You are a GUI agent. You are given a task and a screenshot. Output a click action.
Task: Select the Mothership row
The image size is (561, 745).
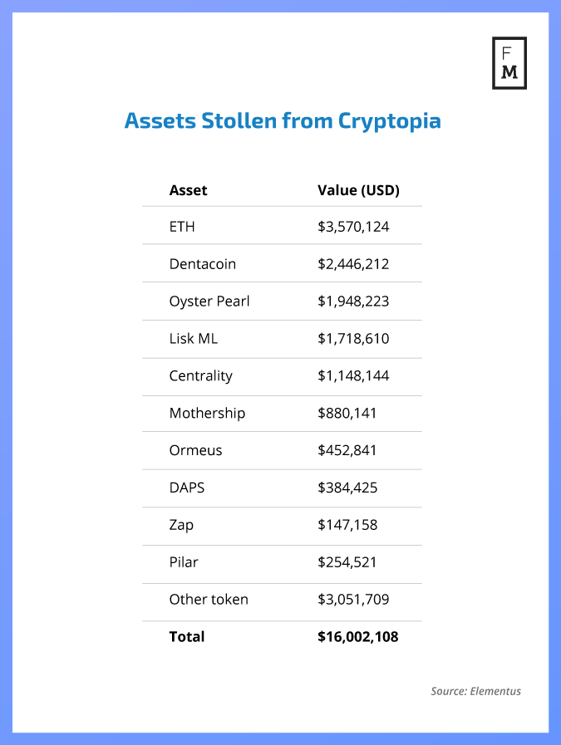pos(207,413)
